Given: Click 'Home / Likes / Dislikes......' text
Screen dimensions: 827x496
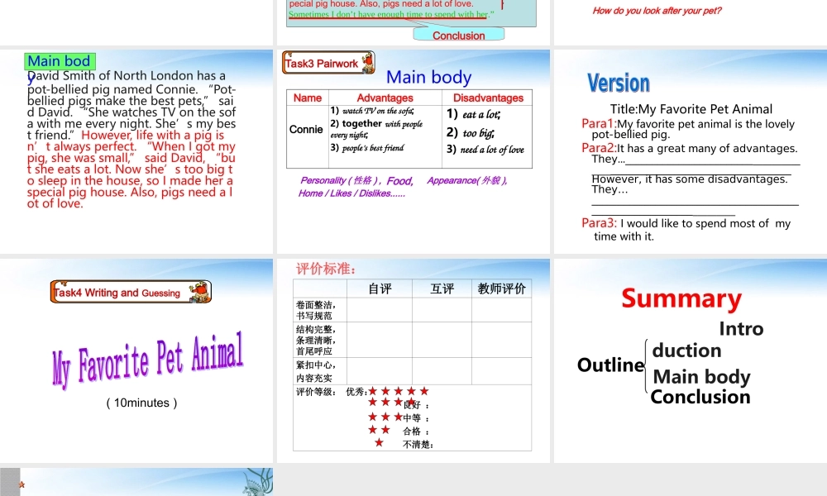Looking at the screenshot, I should tap(351, 193).
